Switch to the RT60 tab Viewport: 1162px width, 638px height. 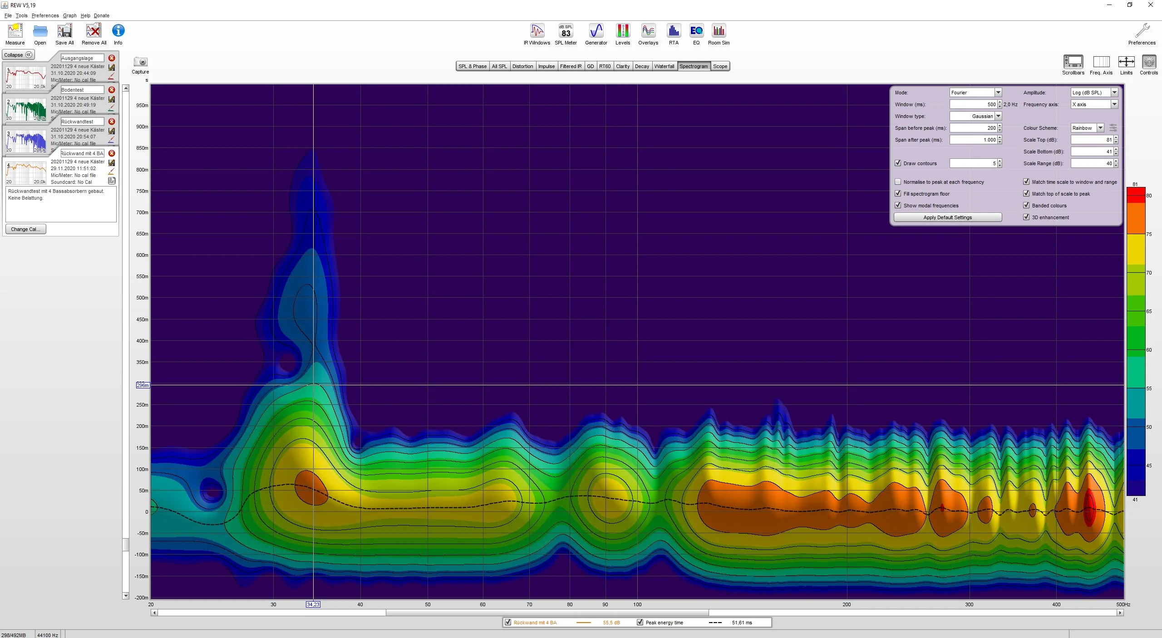pyautogui.click(x=605, y=66)
